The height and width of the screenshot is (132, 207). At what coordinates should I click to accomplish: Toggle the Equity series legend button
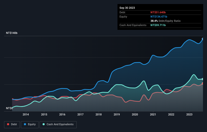[30, 124]
